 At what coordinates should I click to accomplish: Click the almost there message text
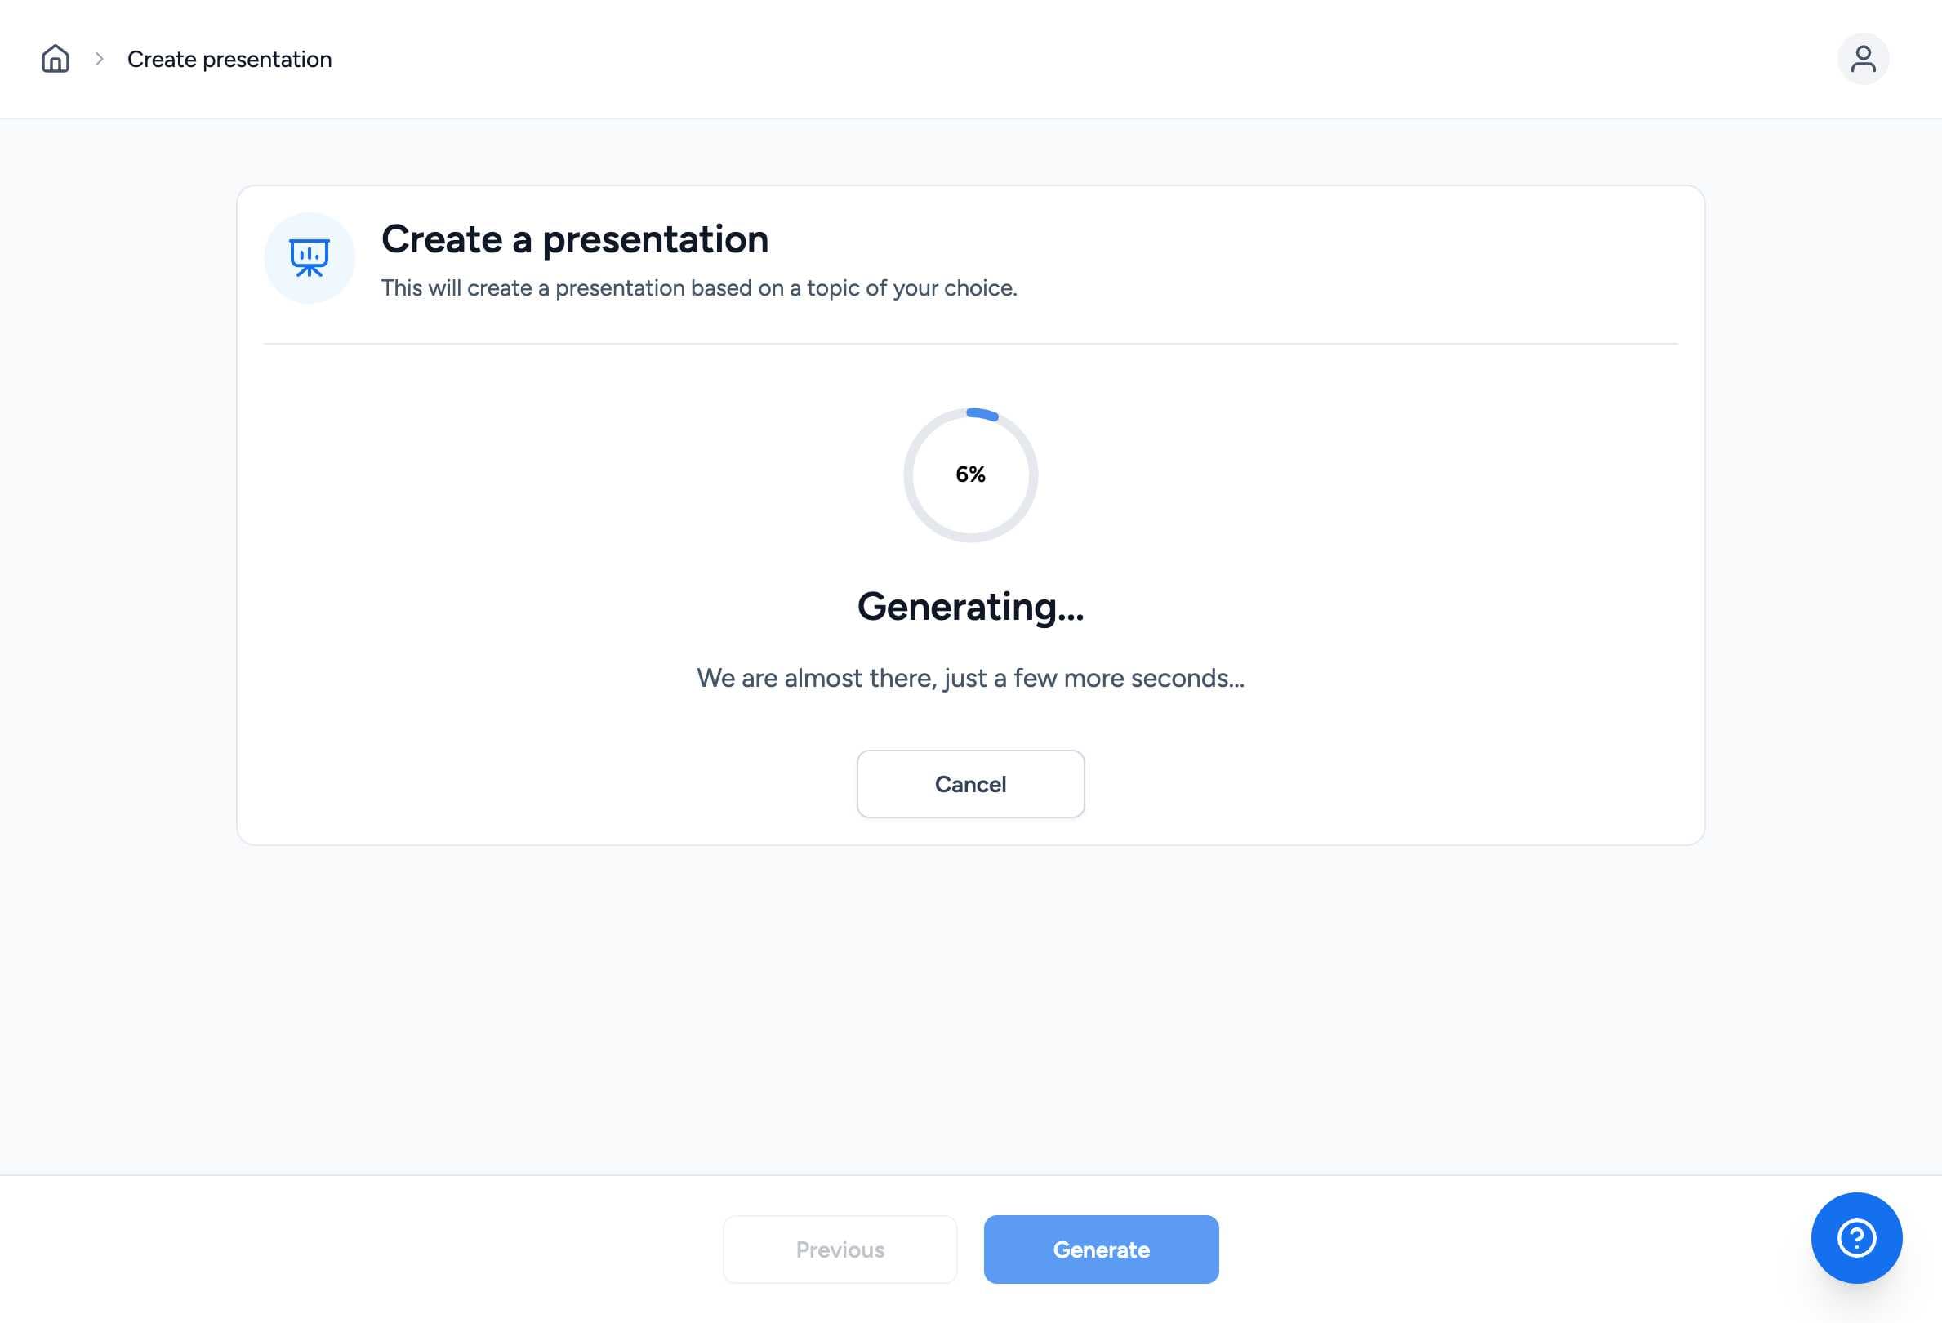pyautogui.click(x=970, y=678)
